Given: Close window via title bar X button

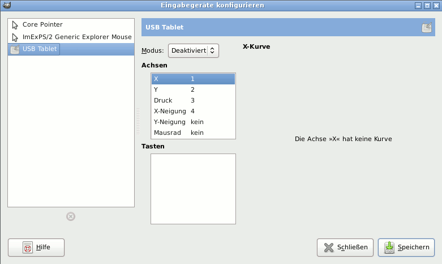Looking at the screenshot, I should click(436, 5).
